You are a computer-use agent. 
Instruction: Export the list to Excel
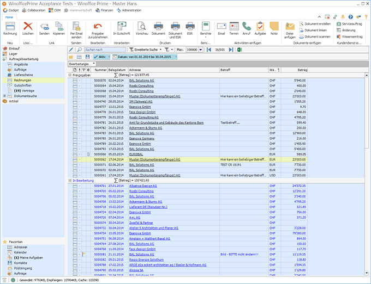pos(240,50)
